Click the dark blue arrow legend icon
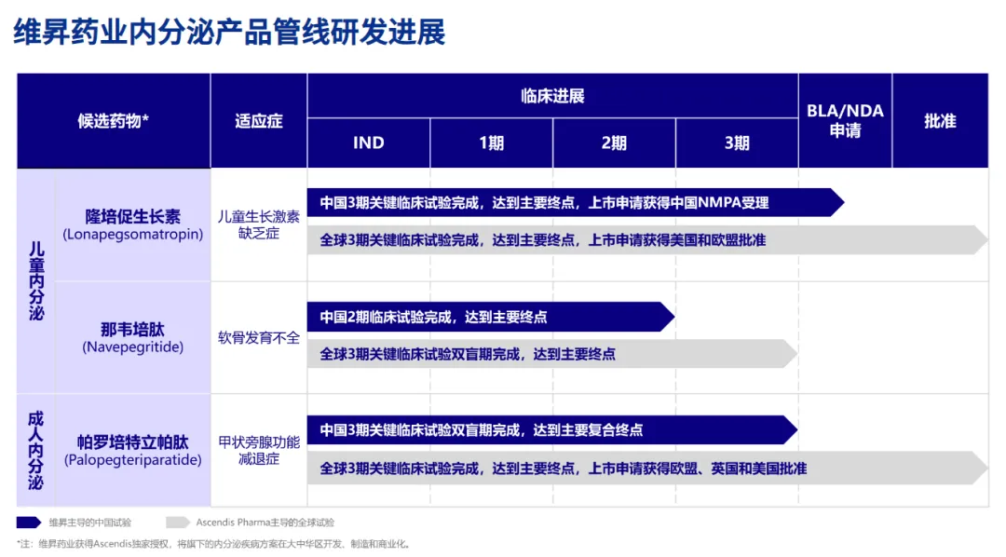The width and height of the screenshot is (1006, 557). tap(29, 523)
